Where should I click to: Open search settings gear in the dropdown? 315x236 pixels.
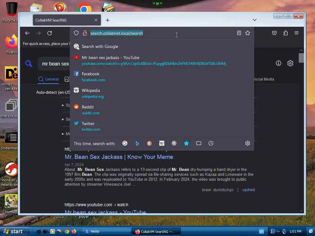(248, 143)
